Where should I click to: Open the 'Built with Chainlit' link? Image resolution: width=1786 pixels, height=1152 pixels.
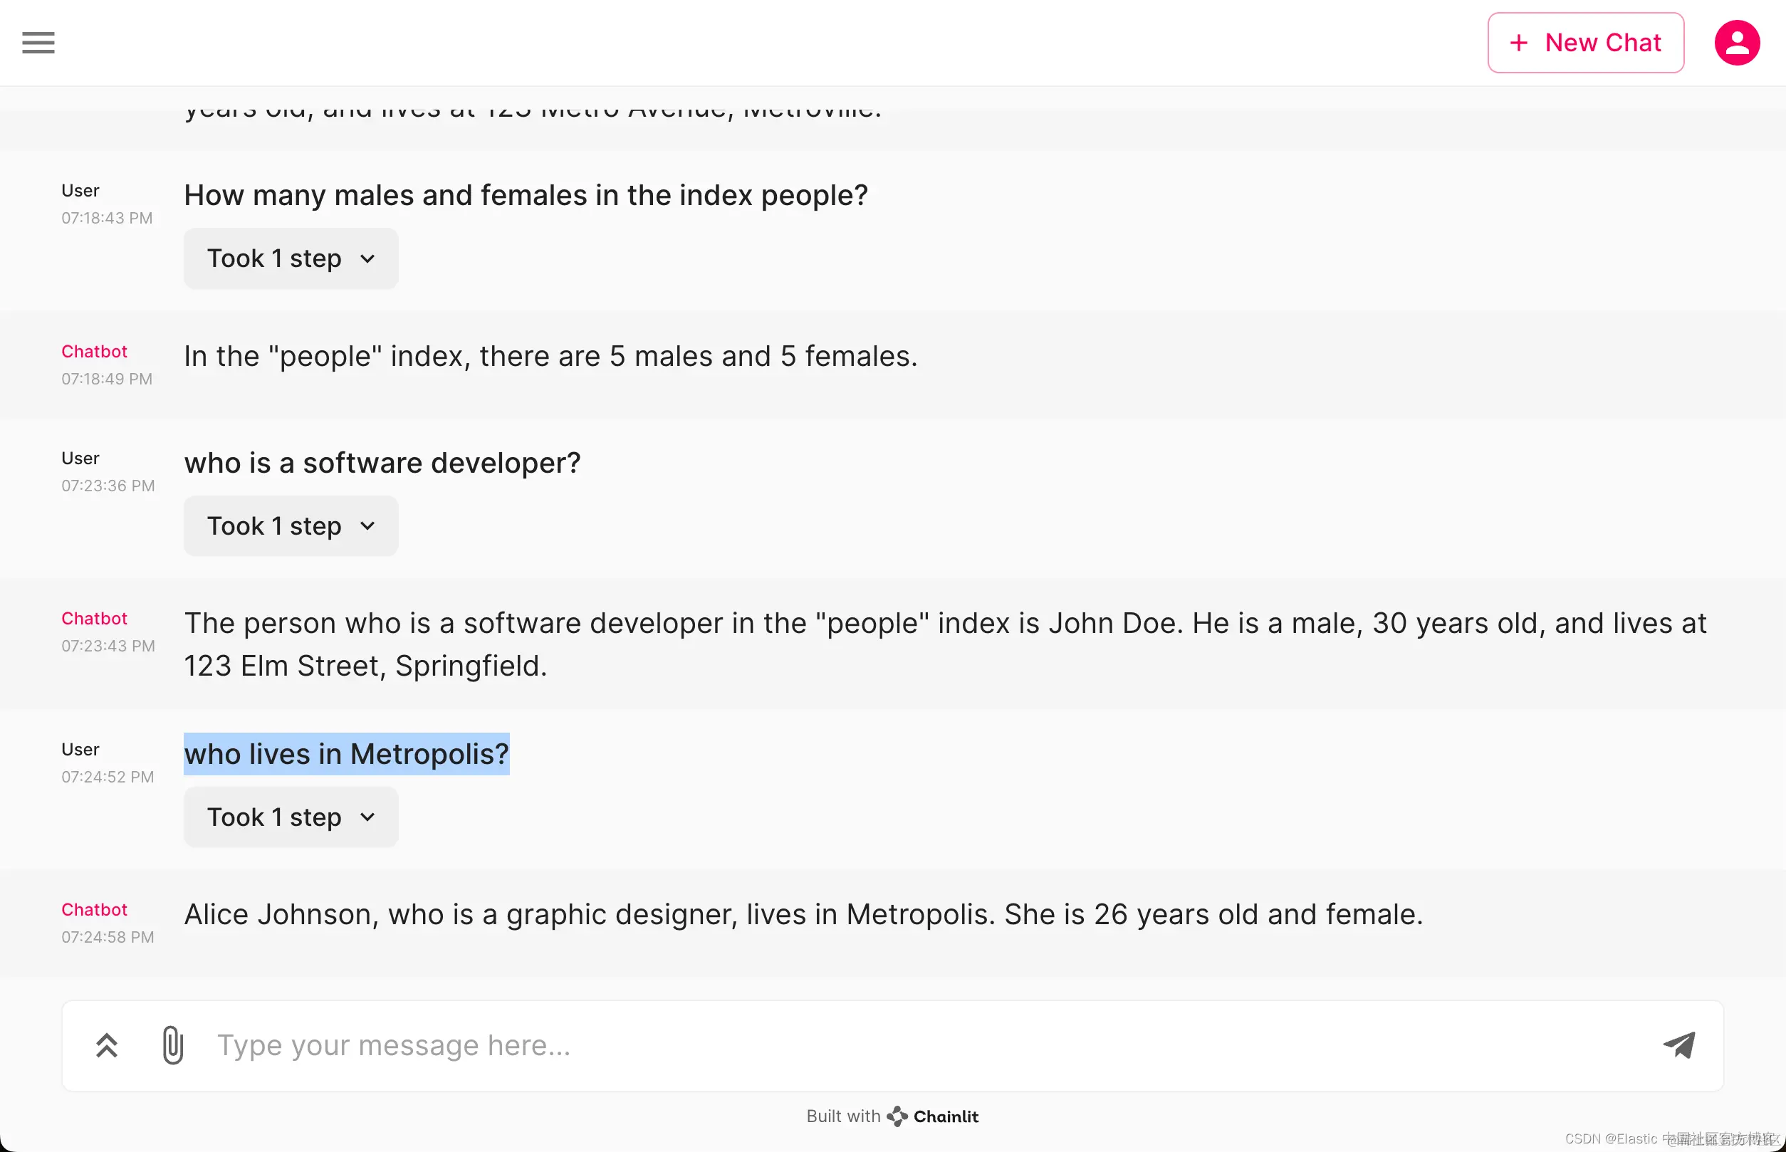click(892, 1116)
